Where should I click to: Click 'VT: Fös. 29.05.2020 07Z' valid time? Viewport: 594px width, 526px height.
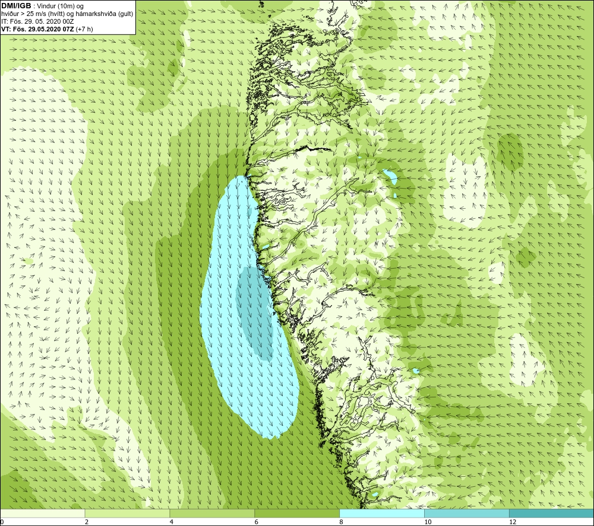pyautogui.click(x=37, y=29)
